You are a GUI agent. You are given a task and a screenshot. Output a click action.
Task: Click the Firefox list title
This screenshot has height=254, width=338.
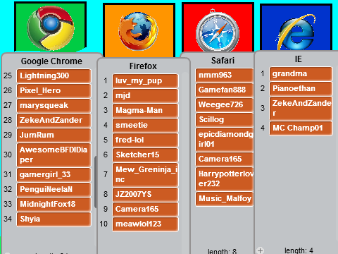click(x=143, y=66)
